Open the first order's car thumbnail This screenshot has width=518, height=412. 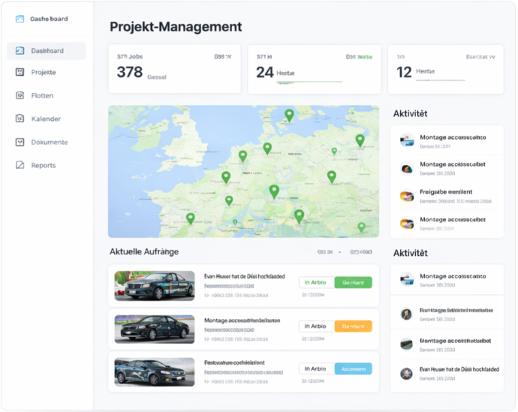(x=155, y=286)
